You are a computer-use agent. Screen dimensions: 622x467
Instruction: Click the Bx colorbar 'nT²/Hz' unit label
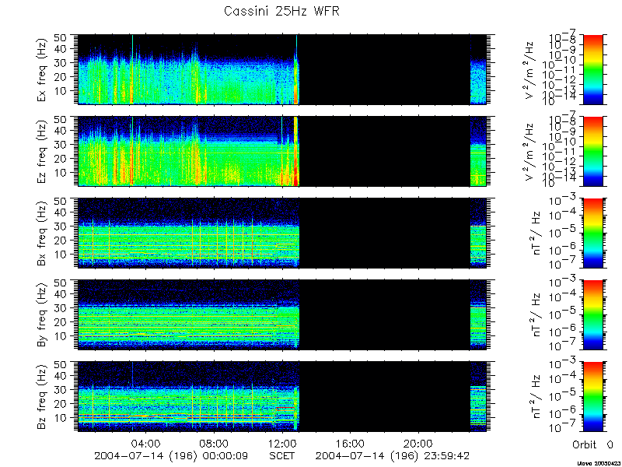(536, 233)
